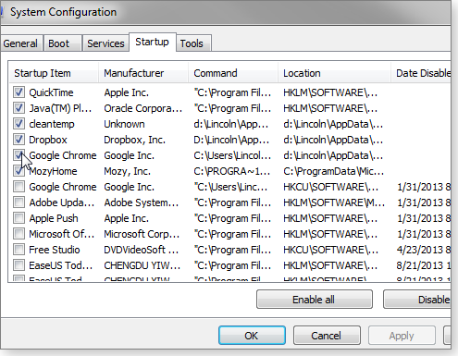Select the QuickTime row name
The image size is (458, 356).
click(x=51, y=92)
